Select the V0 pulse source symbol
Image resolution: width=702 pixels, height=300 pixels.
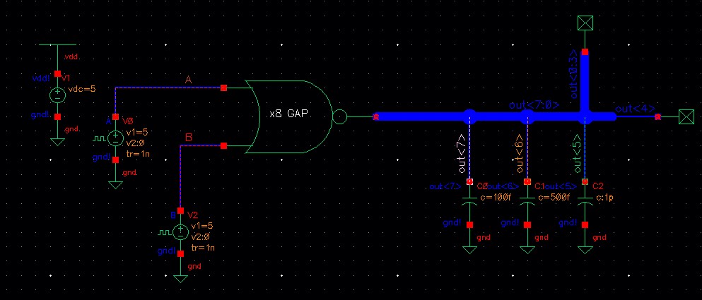tap(115, 138)
